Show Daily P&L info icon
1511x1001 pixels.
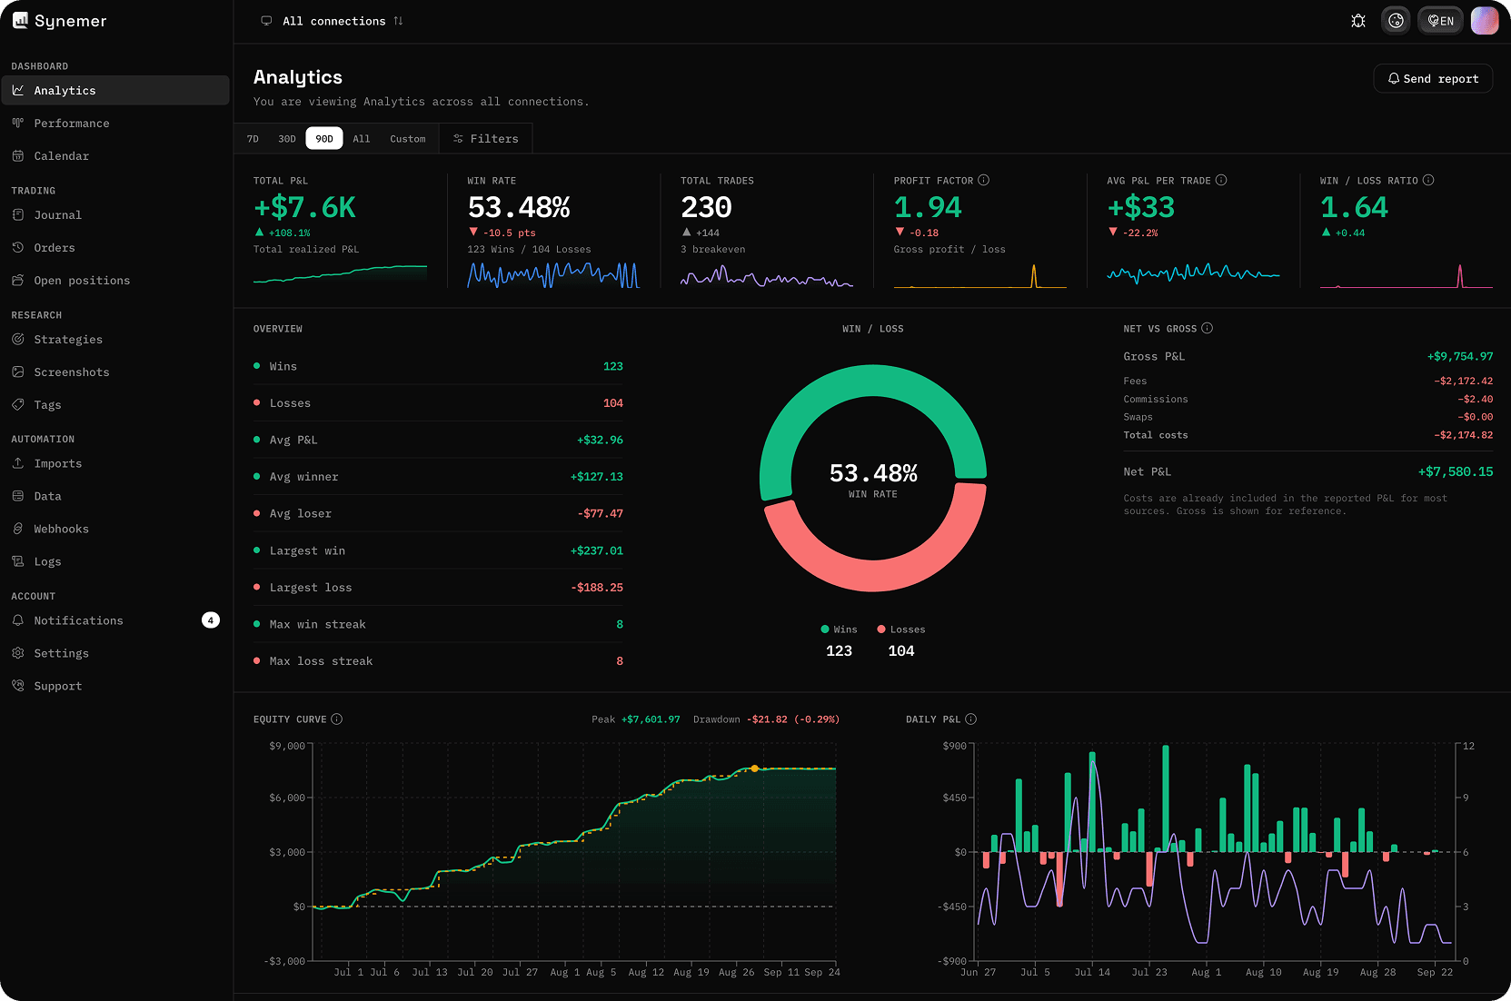(x=971, y=719)
